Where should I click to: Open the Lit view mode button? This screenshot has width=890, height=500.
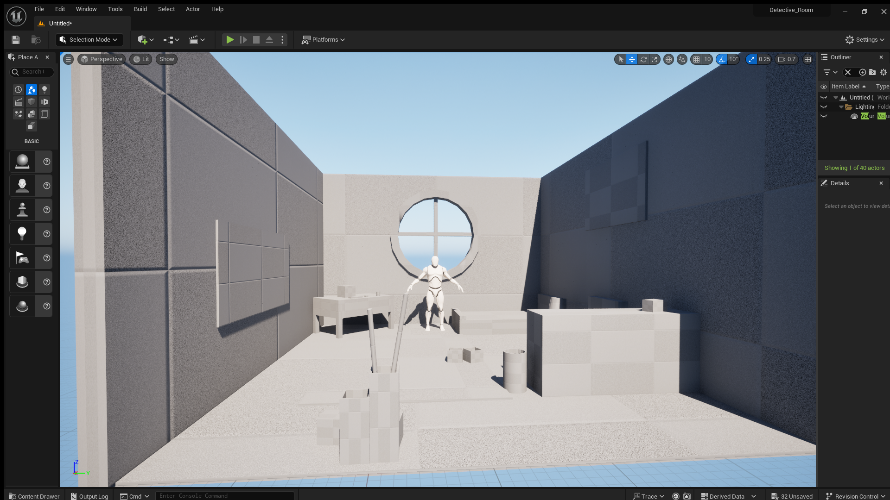[141, 59]
